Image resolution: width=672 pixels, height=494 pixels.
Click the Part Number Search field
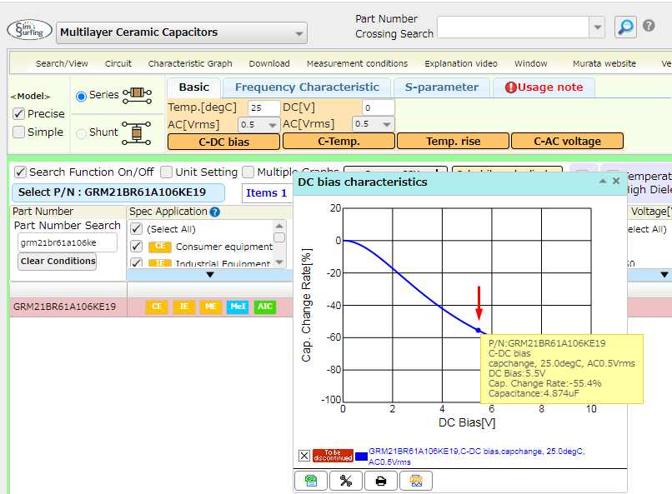(x=68, y=242)
